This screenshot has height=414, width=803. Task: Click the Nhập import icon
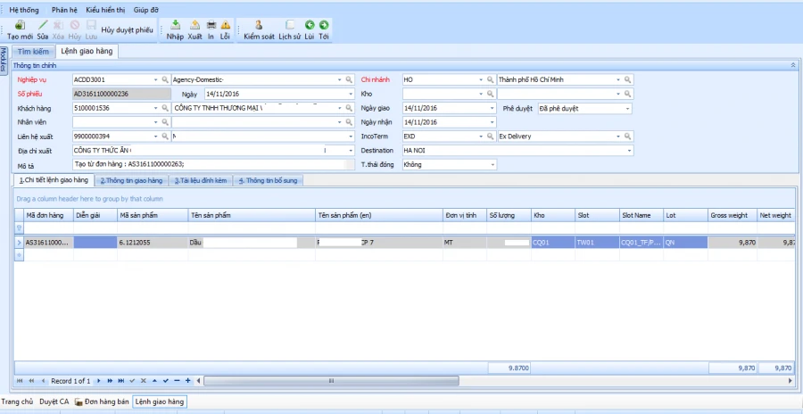[x=175, y=25]
